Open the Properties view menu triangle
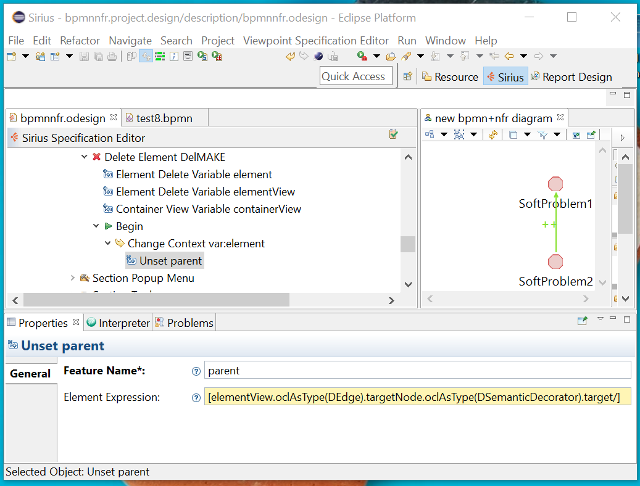Screen dimensions: 640x486 (600, 319)
